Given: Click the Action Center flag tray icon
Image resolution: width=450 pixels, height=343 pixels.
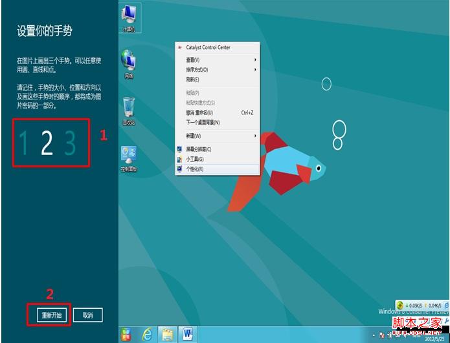Looking at the screenshot, I should tap(382, 335).
